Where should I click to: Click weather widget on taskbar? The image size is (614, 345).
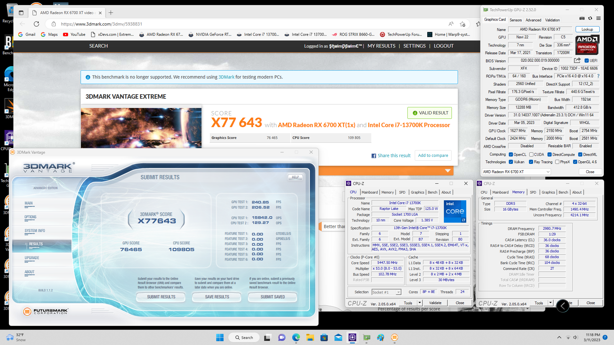[16, 337]
